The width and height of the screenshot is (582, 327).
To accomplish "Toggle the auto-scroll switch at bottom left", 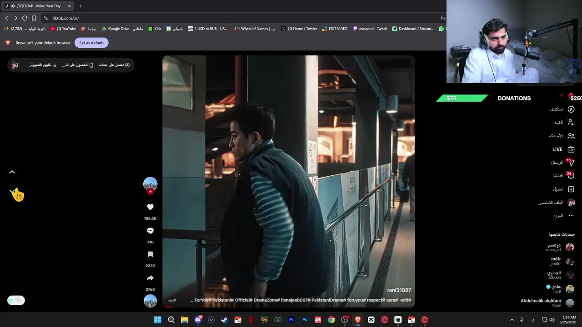I will tap(16, 300).
